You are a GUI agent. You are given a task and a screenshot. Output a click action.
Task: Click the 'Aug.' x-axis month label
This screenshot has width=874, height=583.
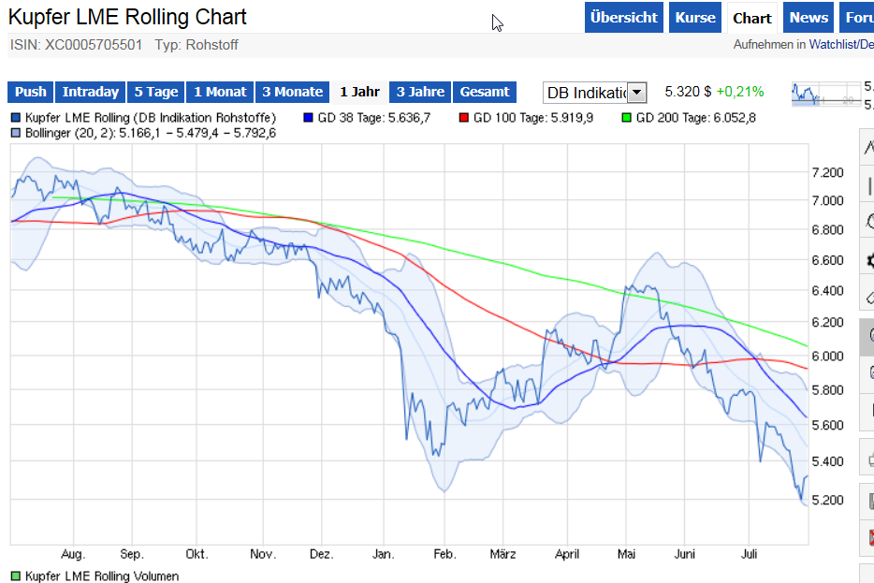(x=73, y=554)
